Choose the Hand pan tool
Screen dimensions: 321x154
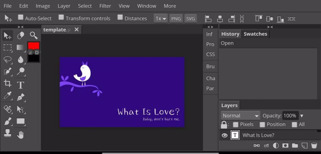[x=21, y=135]
